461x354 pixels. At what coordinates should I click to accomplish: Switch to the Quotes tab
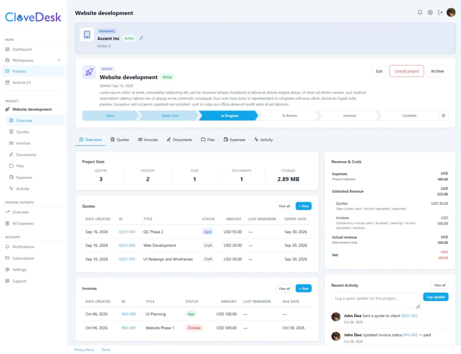pyautogui.click(x=120, y=140)
